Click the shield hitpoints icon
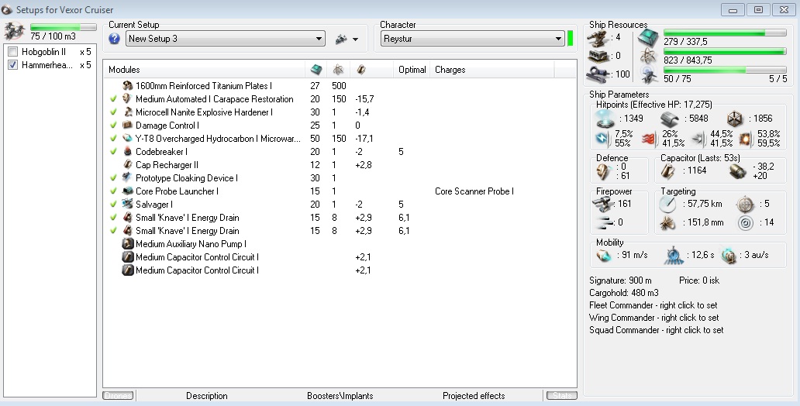 (605, 119)
